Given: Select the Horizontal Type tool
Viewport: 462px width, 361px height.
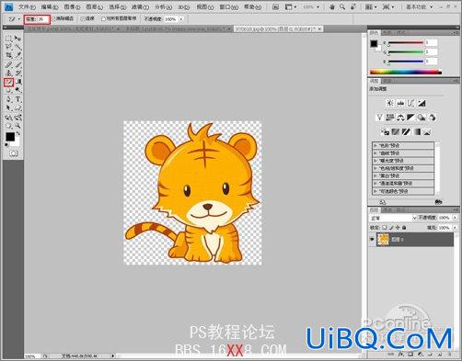Looking at the screenshot, I should (x=18, y=99).
